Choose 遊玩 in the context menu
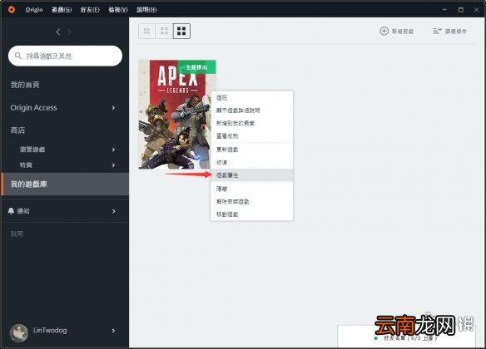The width and height of the screenshot is (486, 349). tap(251, 98)
